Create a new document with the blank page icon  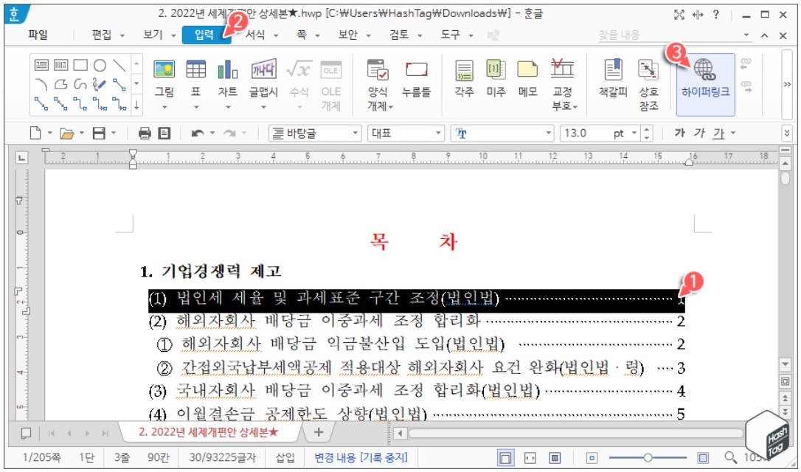[35, 133]
